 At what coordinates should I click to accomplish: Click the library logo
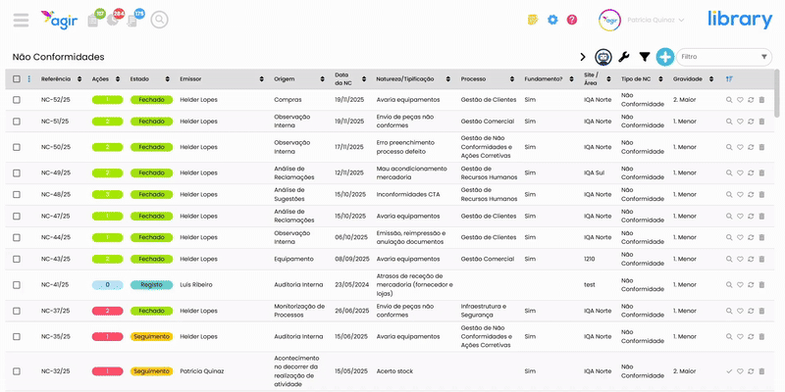[740, 19]
